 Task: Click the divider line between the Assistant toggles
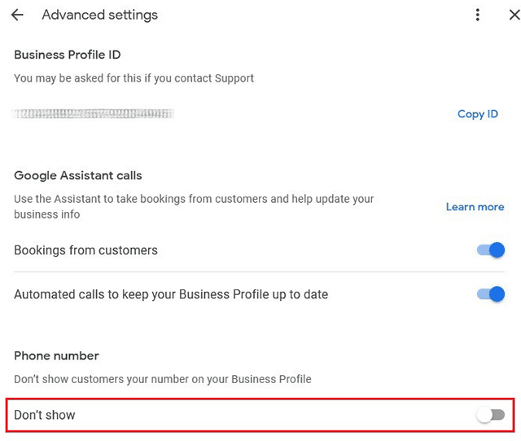tap(259, 272)
